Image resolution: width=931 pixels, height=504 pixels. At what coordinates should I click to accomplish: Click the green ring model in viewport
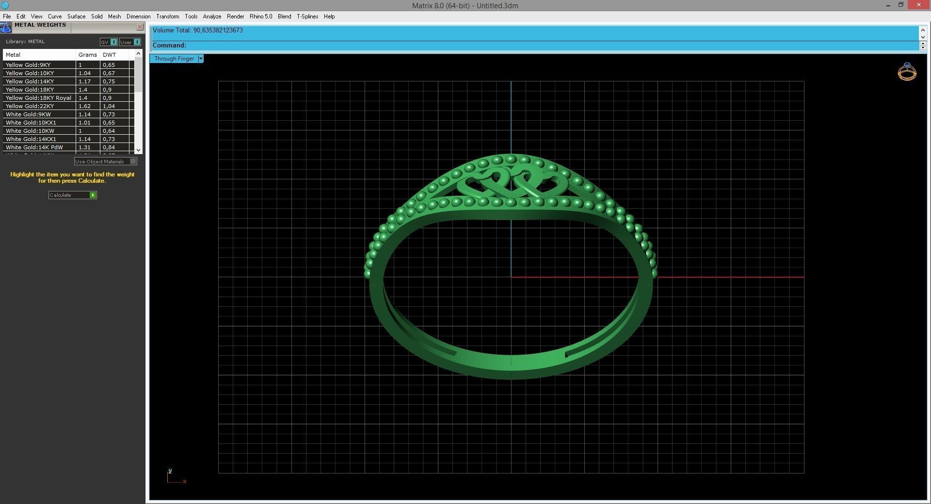[x=511, y=267]
